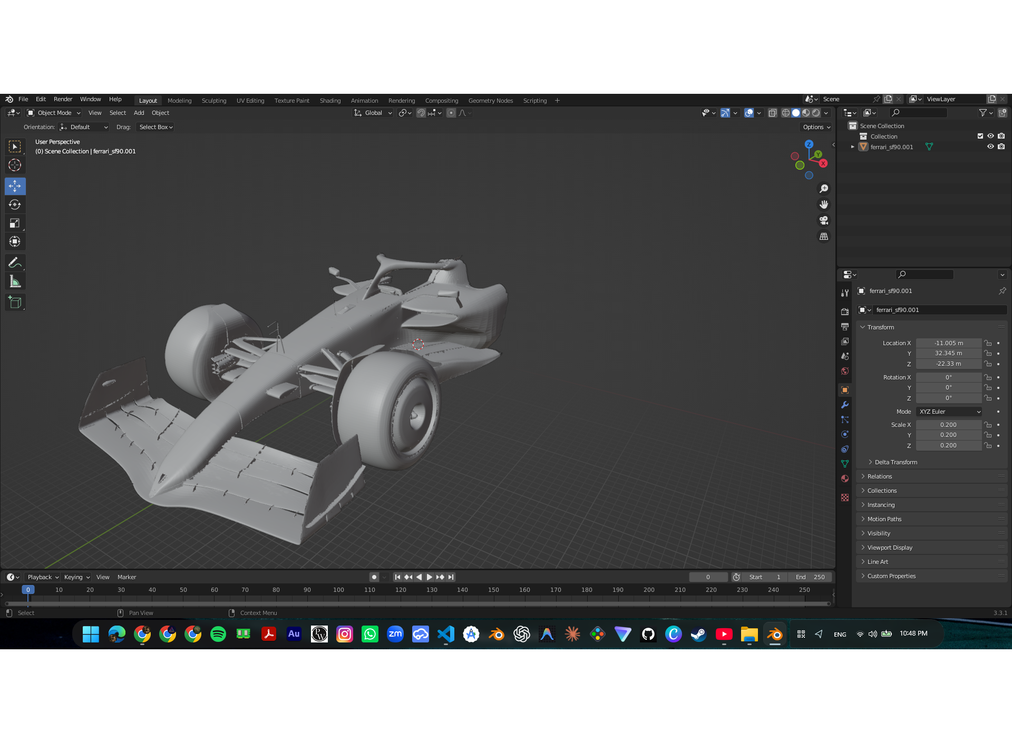Image resolution: width=1012 pixels, height=751 pixels.
Task: Open Orientation Default dropdown
Action: 84,127
